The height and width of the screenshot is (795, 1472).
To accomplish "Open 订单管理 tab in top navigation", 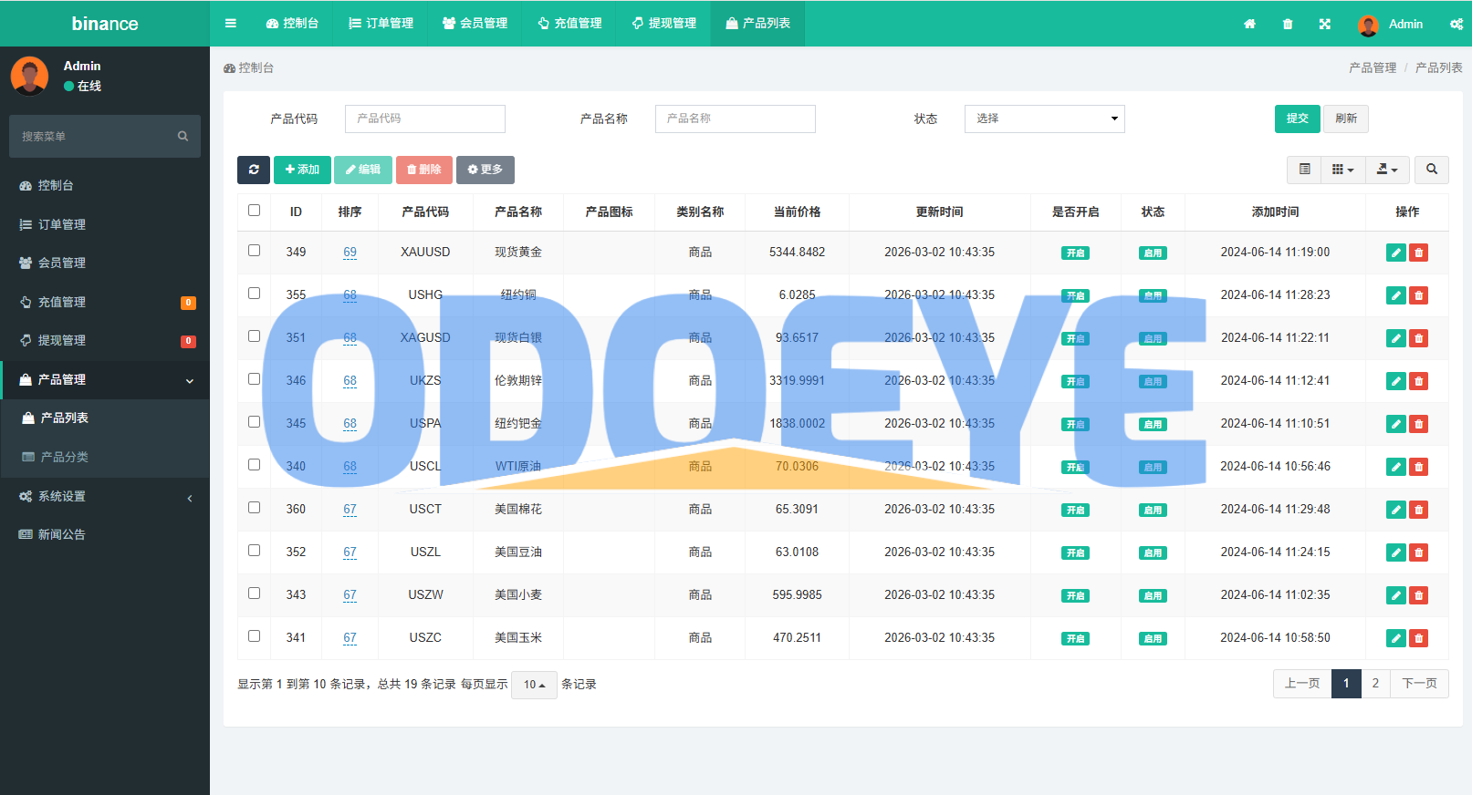I will tap(381, 24).
